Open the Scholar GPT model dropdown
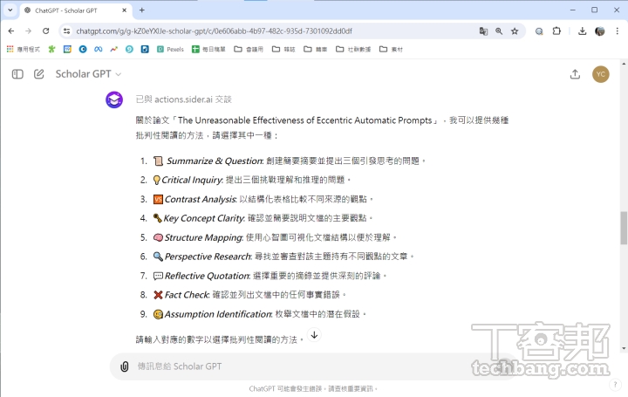 click(88, 74)
